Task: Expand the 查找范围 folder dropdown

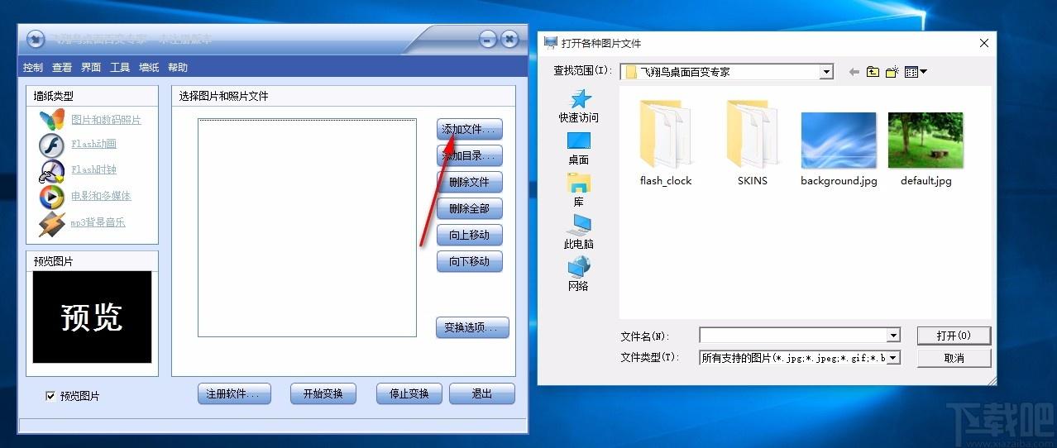Action: pyautogui.click(x=826, y=72)
